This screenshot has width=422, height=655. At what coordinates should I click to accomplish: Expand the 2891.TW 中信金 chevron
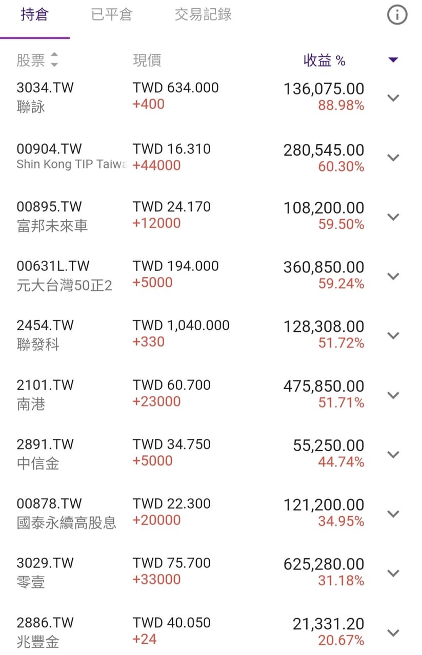(x=393, y=454)
